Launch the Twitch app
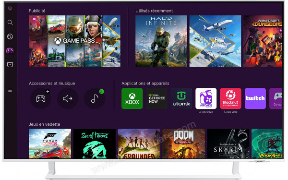Screen dimensions: 288x180 255,98
